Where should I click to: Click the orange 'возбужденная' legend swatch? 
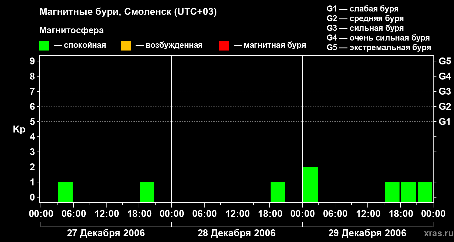[126, 46]
